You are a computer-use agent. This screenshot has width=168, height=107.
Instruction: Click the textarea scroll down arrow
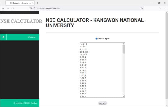[x=124, y=94]
